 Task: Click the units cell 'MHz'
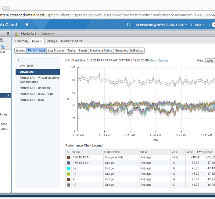[175, 157]
